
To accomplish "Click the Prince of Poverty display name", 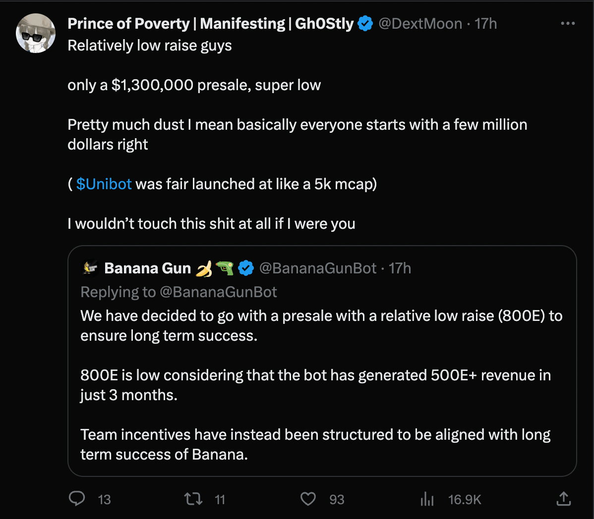I will (x=210, y=24).
